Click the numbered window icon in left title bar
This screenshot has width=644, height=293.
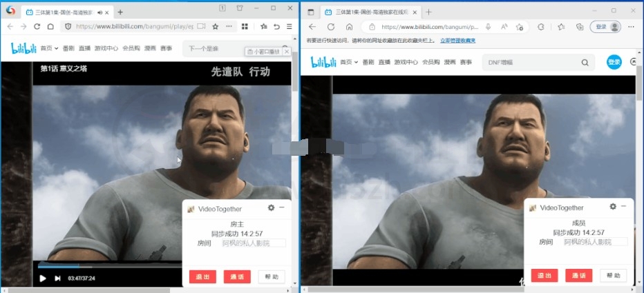(222, 8)
